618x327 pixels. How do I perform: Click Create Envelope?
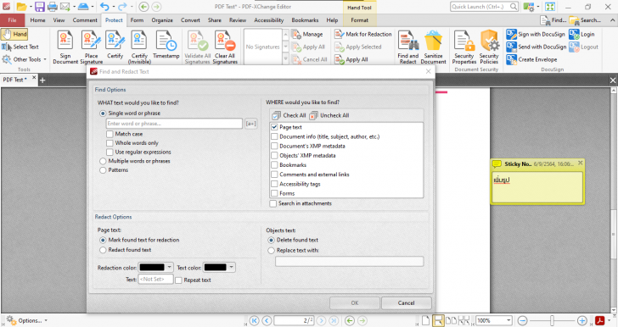click(x=531, y=59)
